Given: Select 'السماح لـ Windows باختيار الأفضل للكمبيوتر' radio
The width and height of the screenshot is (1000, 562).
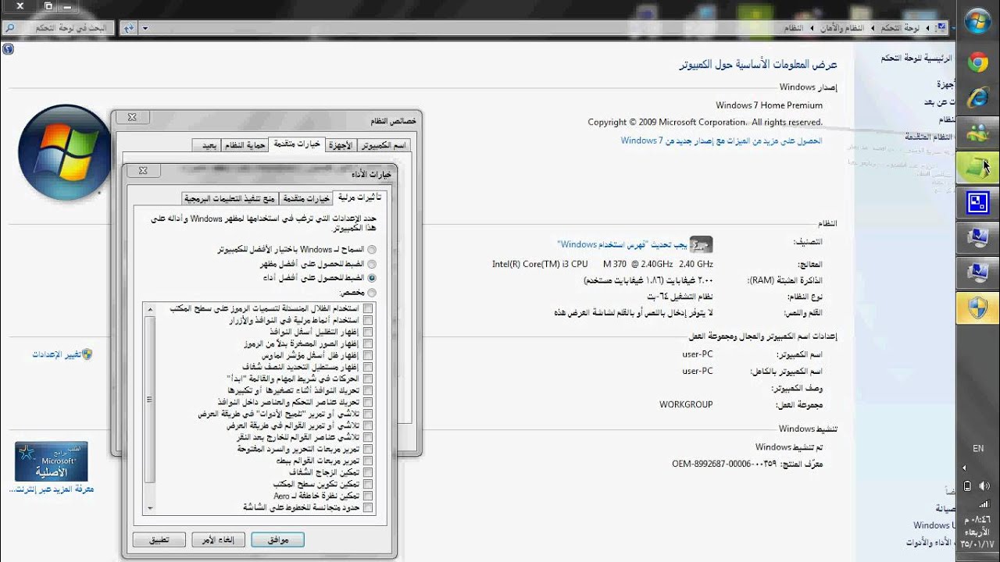Looking at the screenshot, I should 371,250.
